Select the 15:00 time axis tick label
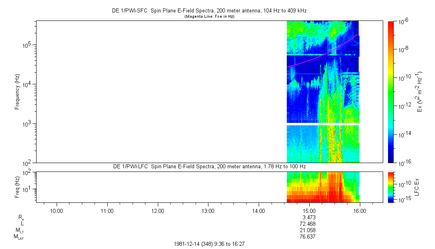435x249 pixels. point(309,210)
